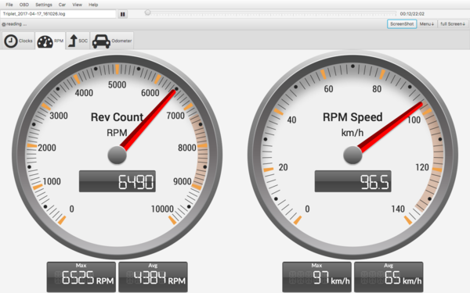Click the clock icon
The height and width of the screenshot is (293, 470).
point(11,41)
